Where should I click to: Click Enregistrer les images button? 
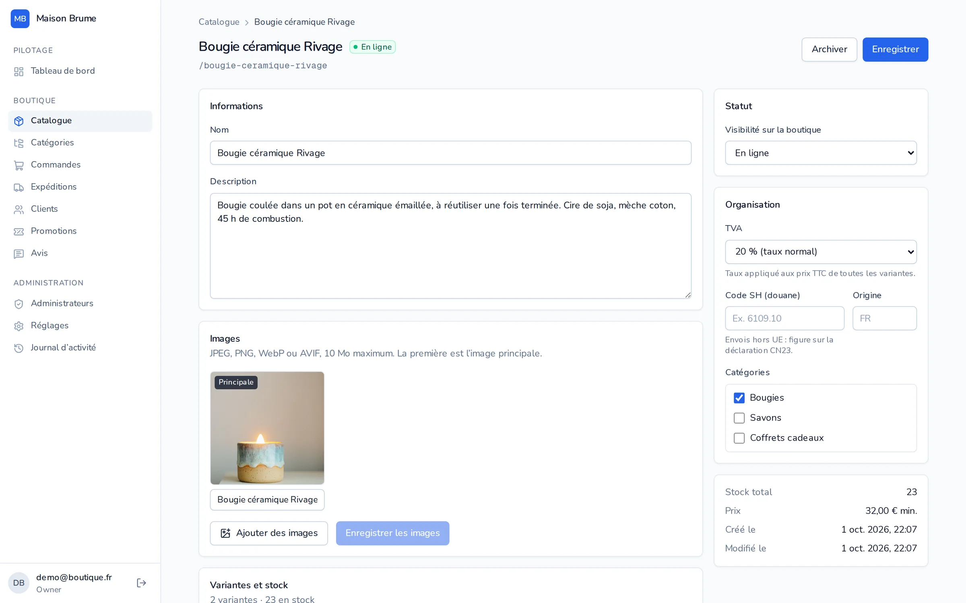(x=392, y=533)
